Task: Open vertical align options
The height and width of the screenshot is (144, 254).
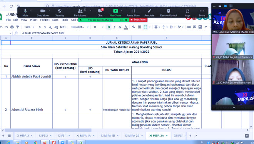Action: 165,27
